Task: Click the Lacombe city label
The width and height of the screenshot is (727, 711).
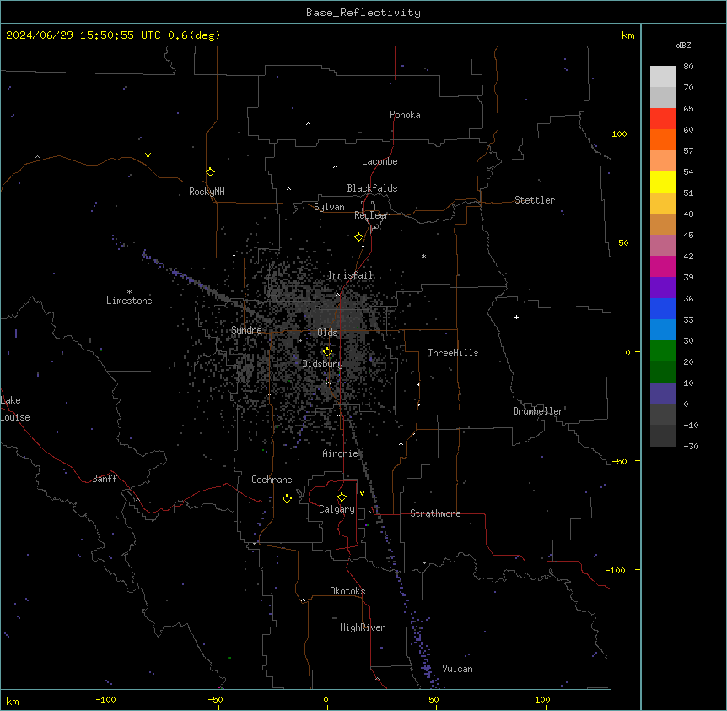Action: 380,161
